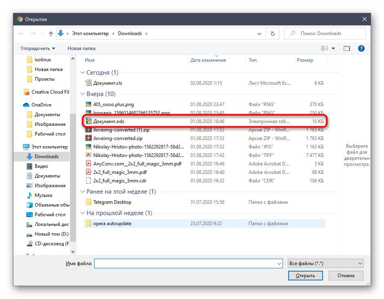Select Downloads in breadcrumb path
384x299 pixels.
[x=130, y=33]
